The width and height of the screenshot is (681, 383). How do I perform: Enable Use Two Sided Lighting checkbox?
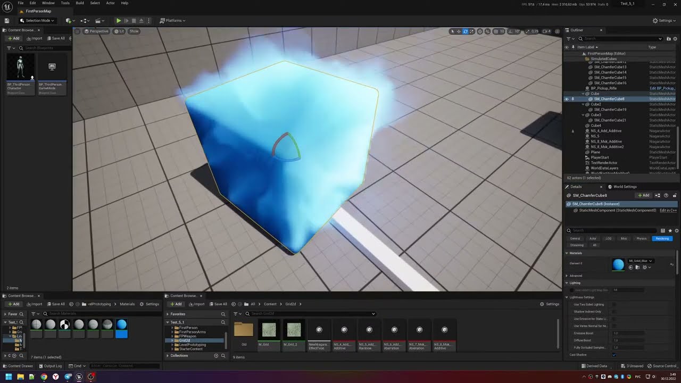pos(614,304)
